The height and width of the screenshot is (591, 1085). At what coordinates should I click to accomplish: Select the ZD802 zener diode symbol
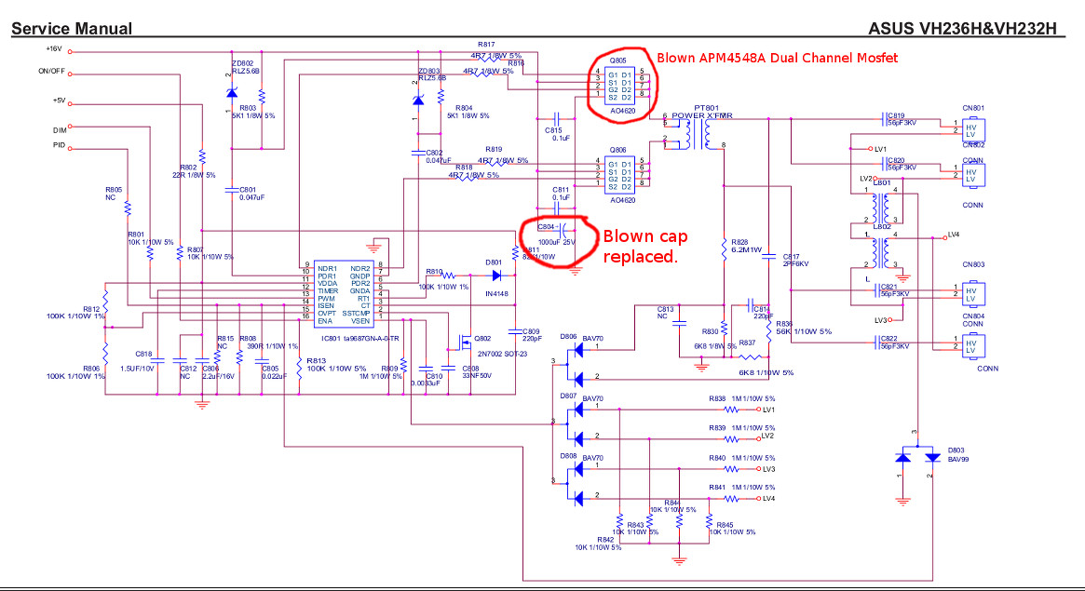click(231, 92)
